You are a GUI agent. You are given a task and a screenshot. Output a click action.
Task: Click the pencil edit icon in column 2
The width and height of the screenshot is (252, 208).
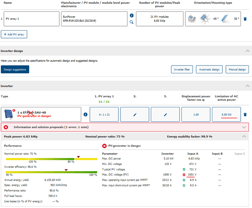click(135, 115)
